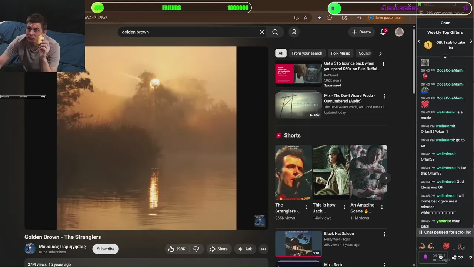Screen dimensions: 474x267
Task: Open browser media control music icon
Action: [359, 17]
